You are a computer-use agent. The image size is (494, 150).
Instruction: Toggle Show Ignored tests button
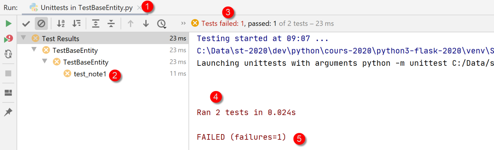click(x=41, y=23)
